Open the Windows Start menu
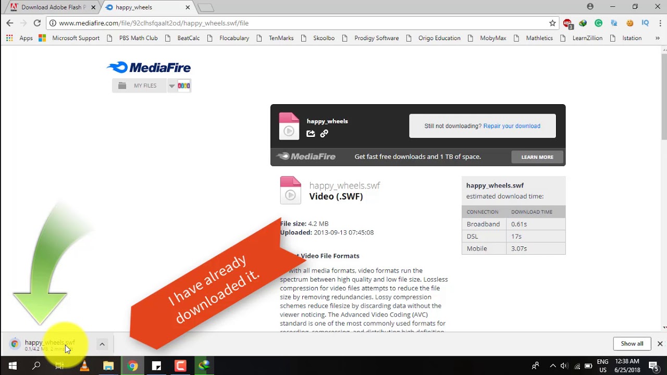The height and width of the screenshot is (375, 667). point(13,366)
